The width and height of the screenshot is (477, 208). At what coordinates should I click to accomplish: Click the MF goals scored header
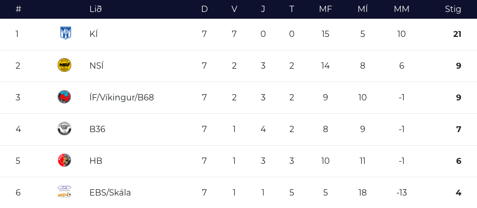coord(325,9)
